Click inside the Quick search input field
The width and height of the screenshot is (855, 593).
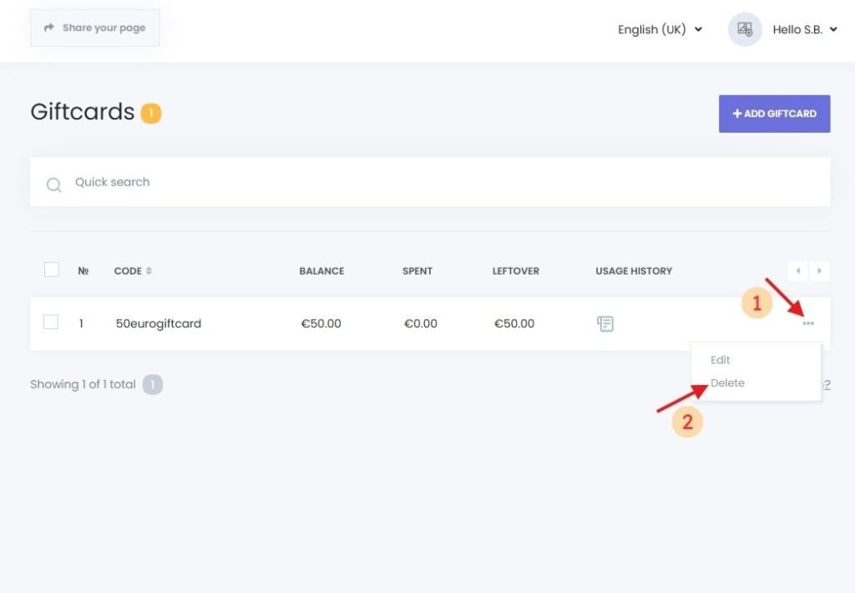tap(250, 182)
